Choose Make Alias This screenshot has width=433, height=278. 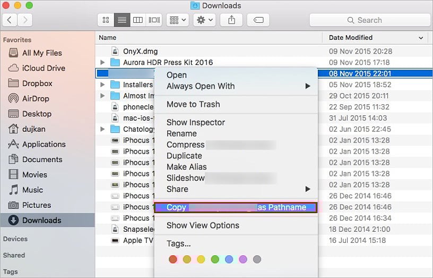coord(236,167)
